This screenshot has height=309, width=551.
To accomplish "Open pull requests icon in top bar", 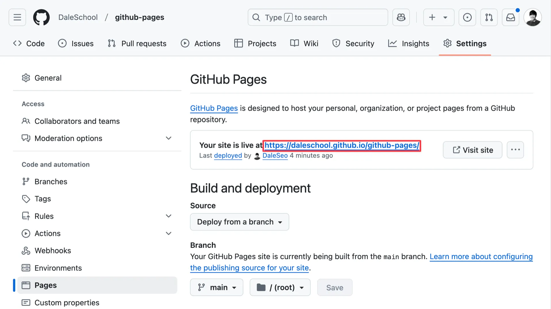I will pyautogui.click(x=489, y=17).
